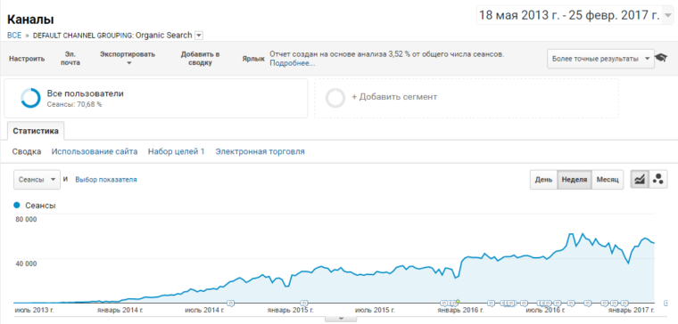The width and height of the screenshot is (678, 324).
Task: Click + Добавить сегмент box
Action: pyautogui.click(x=467, y=99)
